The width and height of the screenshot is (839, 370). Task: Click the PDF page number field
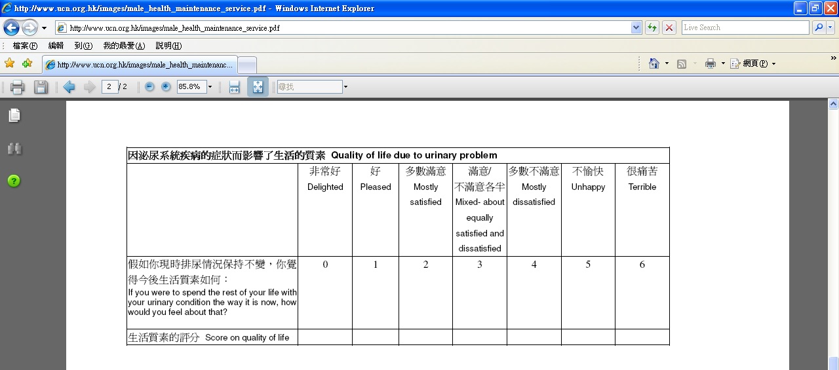[x=109, y=86]
